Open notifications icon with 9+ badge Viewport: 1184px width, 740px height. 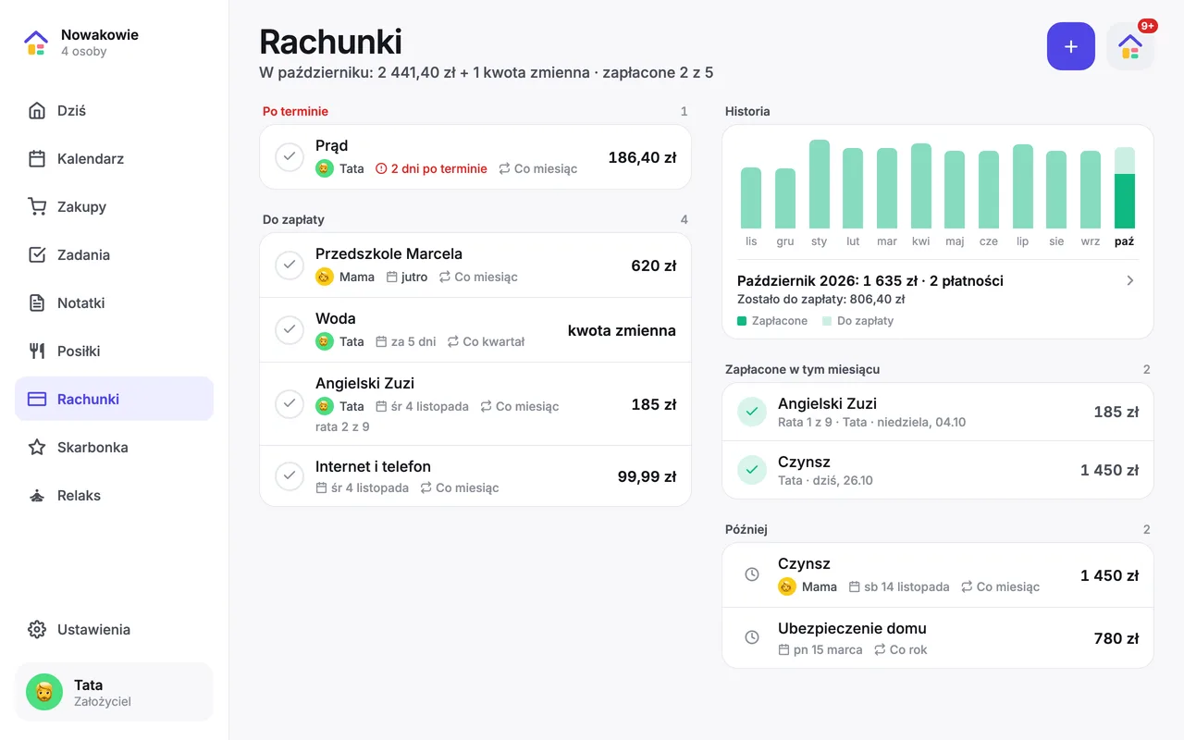tap(1130, 46)
